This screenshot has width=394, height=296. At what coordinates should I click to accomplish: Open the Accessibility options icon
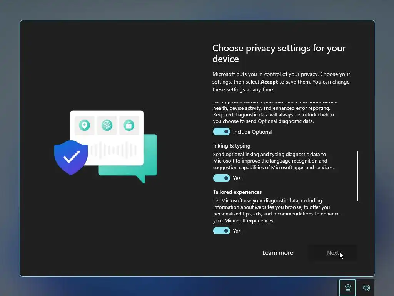[347, 288]
